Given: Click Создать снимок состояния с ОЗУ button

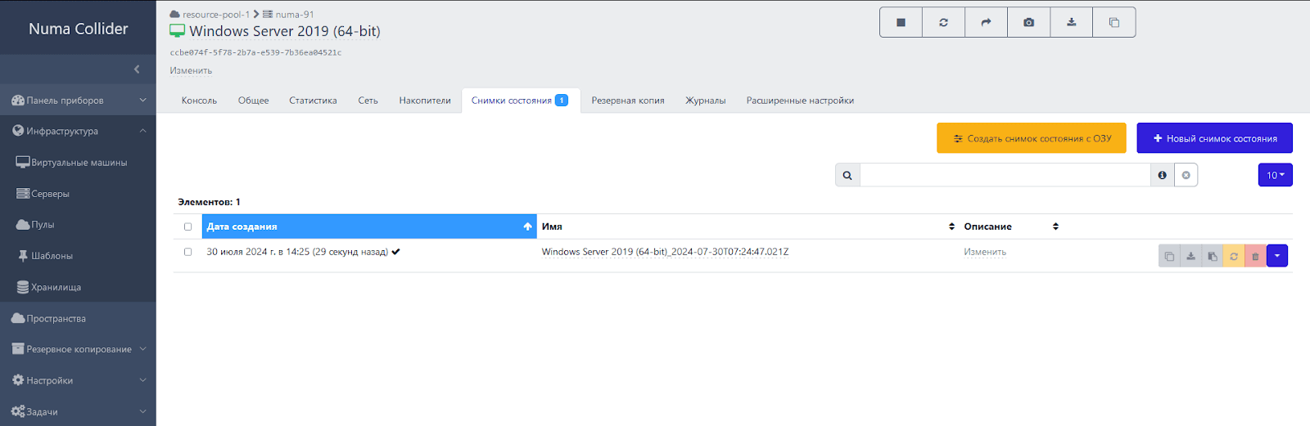Looking at the screenshot, I should tap(1031, 138).
